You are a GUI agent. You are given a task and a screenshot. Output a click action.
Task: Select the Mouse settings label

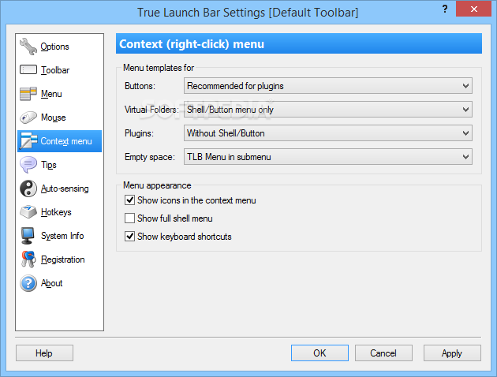click(54, 118)
